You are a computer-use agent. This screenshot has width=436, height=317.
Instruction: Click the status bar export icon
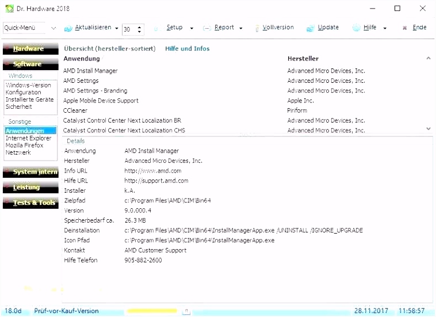click(x=186, y=311)
